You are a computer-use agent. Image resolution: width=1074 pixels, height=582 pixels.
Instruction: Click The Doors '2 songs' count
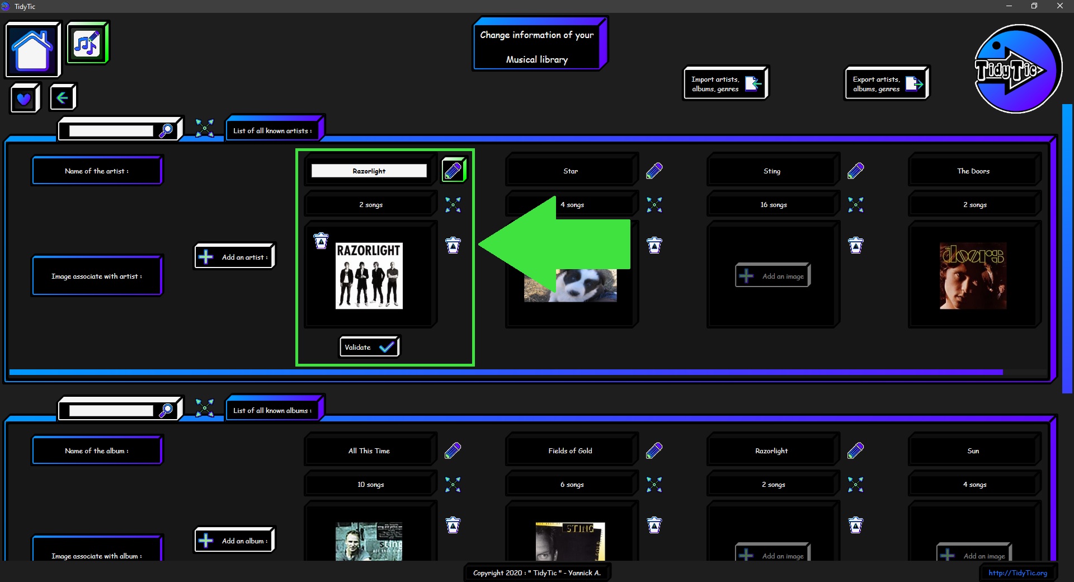coord(975,205)
